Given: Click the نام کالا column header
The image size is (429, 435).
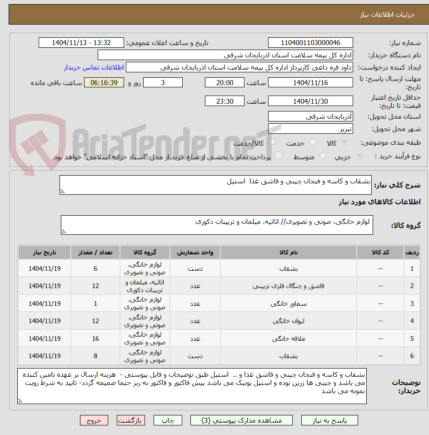Looking at the screenshot, I should (x=289, y=253).
